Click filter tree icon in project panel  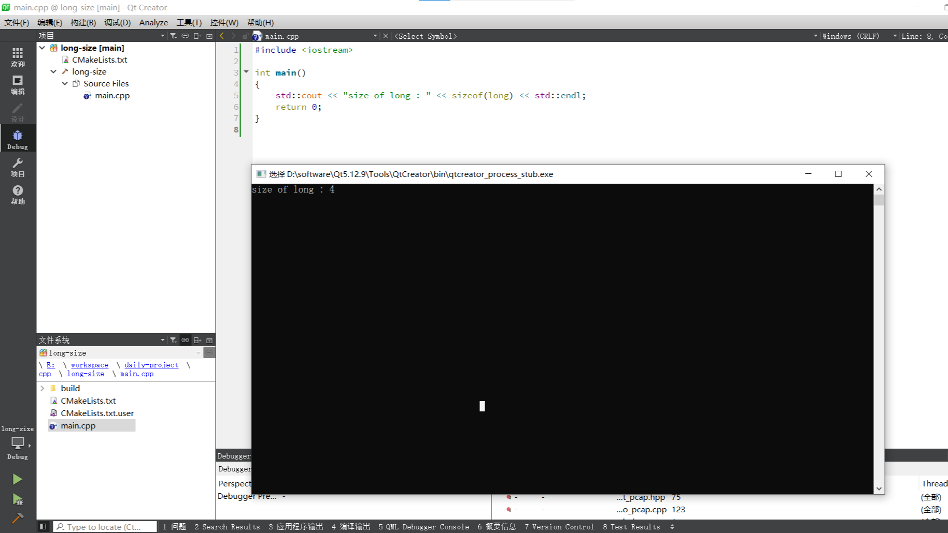coord(174,36)
